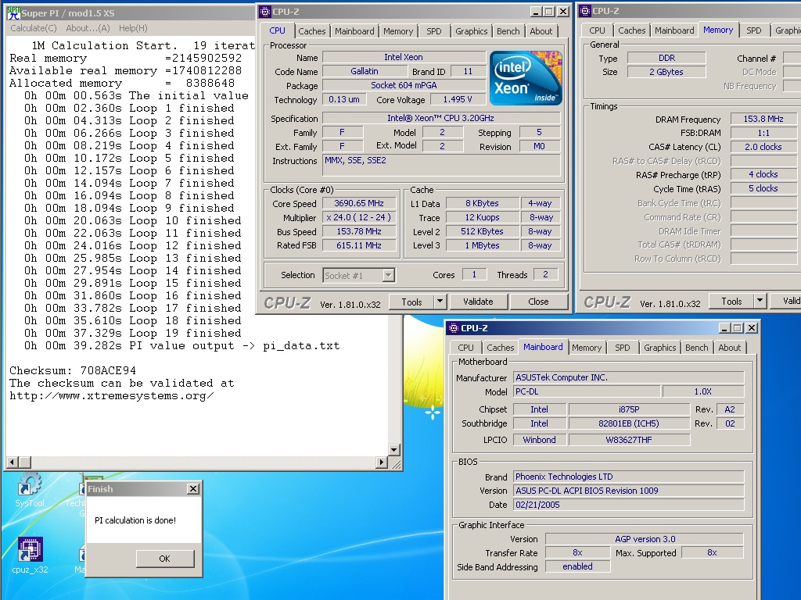This screenshot has height=600, width=801.
Task: Click the Super PI title bar icon
Action: click(x=13, y=12)
